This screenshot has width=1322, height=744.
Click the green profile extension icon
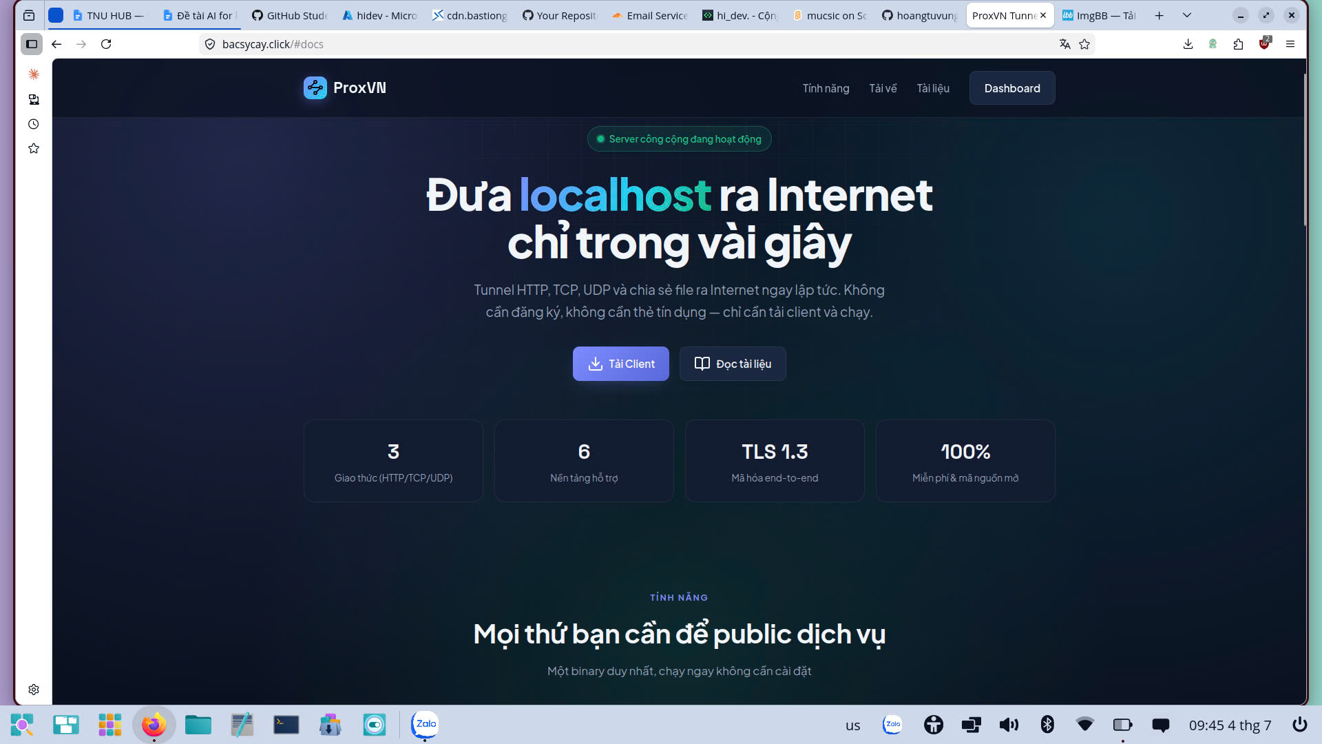click(1213, 44)
